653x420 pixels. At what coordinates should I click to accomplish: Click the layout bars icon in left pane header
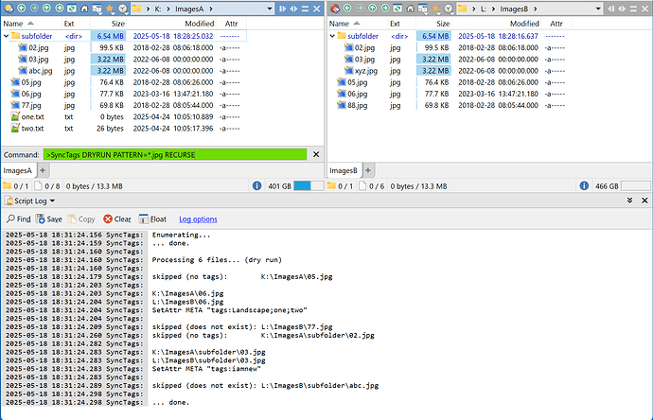pyautogui.click(x=306, y=9)
